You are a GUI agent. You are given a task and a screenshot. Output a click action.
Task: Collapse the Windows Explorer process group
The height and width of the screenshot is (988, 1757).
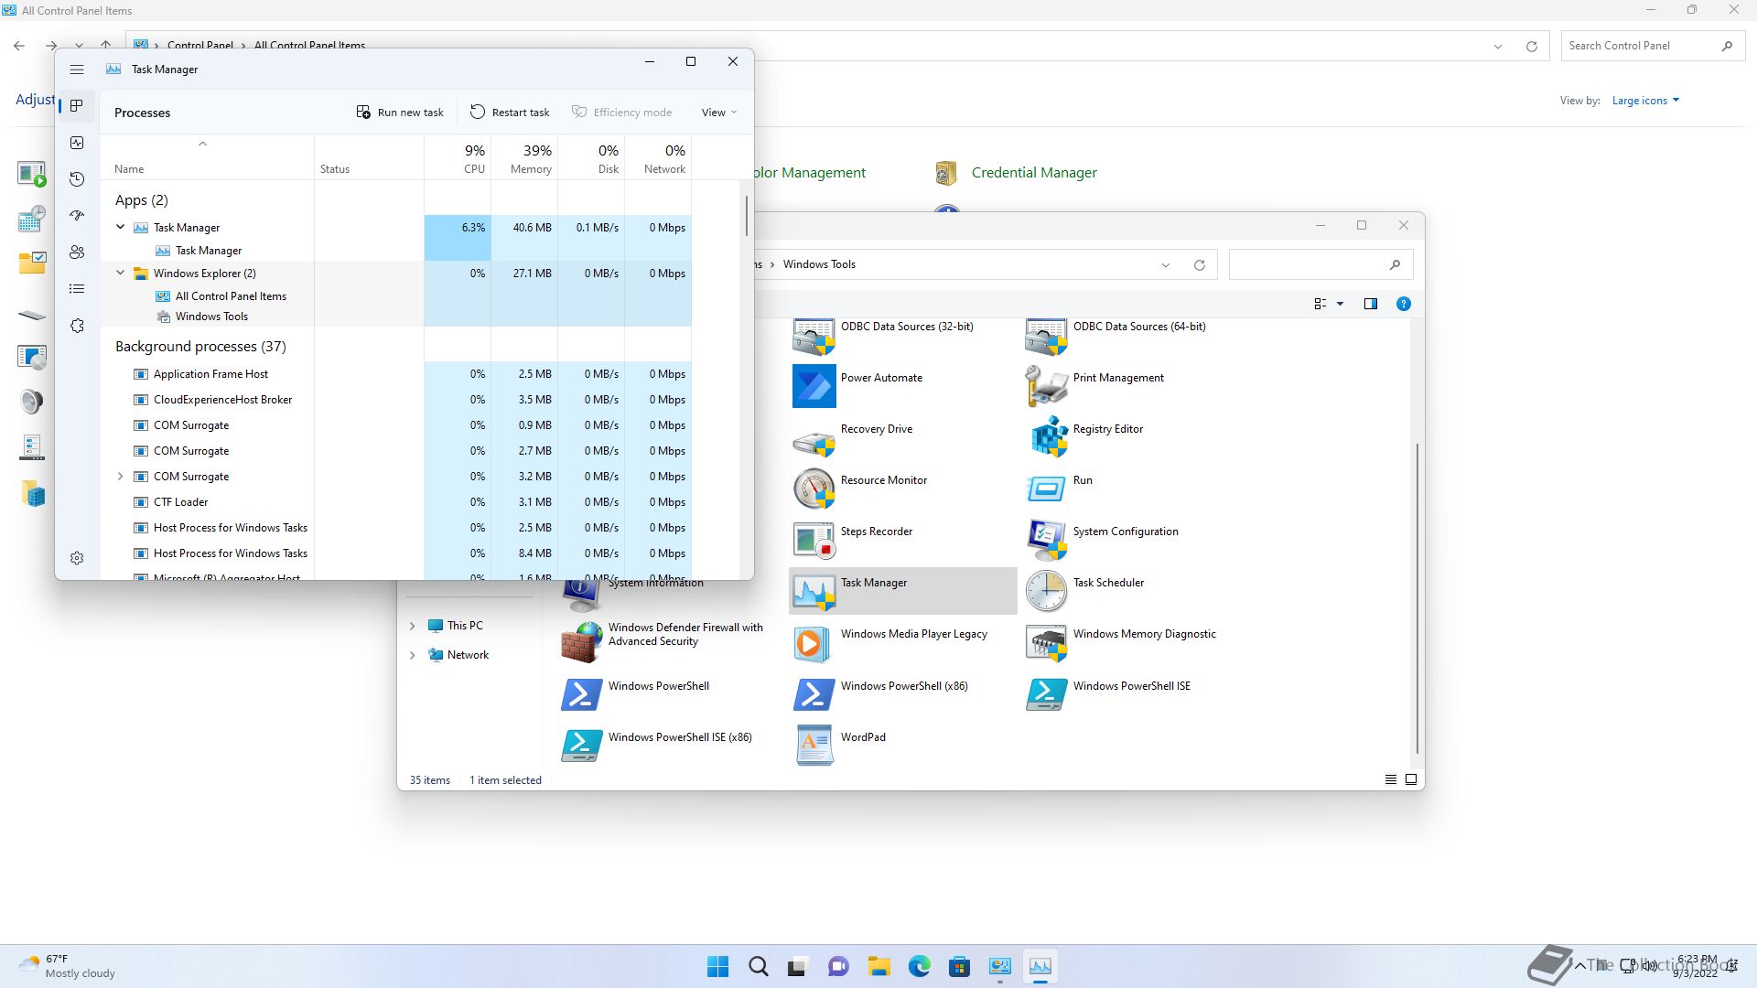point(120,273)
